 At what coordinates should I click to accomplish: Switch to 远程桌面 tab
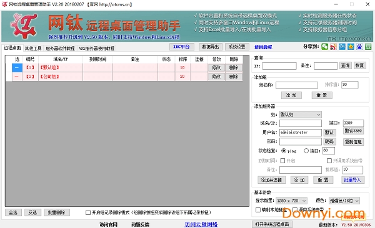pyautogui.click(x=12, y=48)
